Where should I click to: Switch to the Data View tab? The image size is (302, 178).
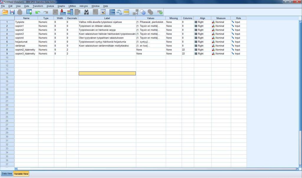[7, 174]
